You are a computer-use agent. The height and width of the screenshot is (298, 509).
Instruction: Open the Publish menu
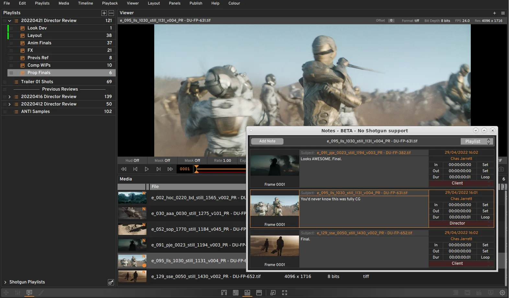coord(196,3)
